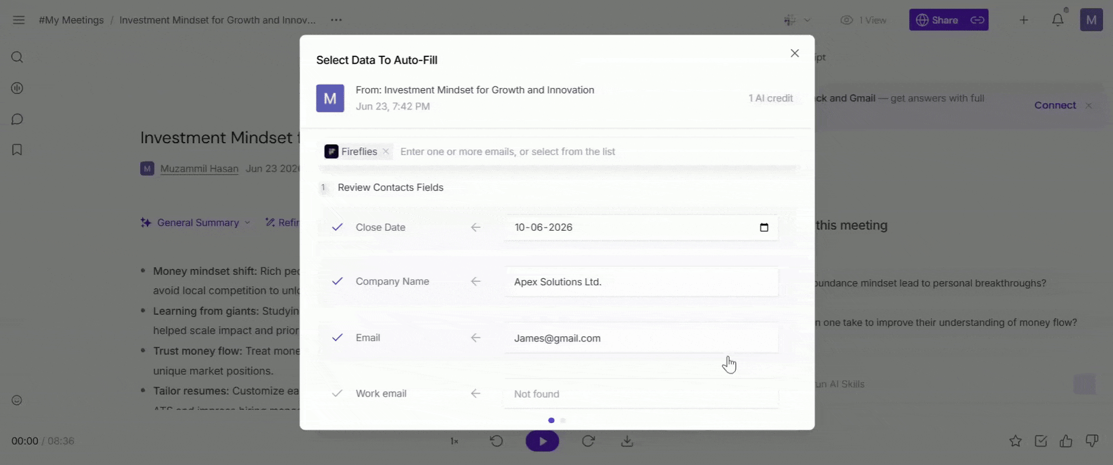The height and width of the screenshot is (465, 1113).
Task: Dismiss the Connect banner with the X
Action: click(1089, 106)
